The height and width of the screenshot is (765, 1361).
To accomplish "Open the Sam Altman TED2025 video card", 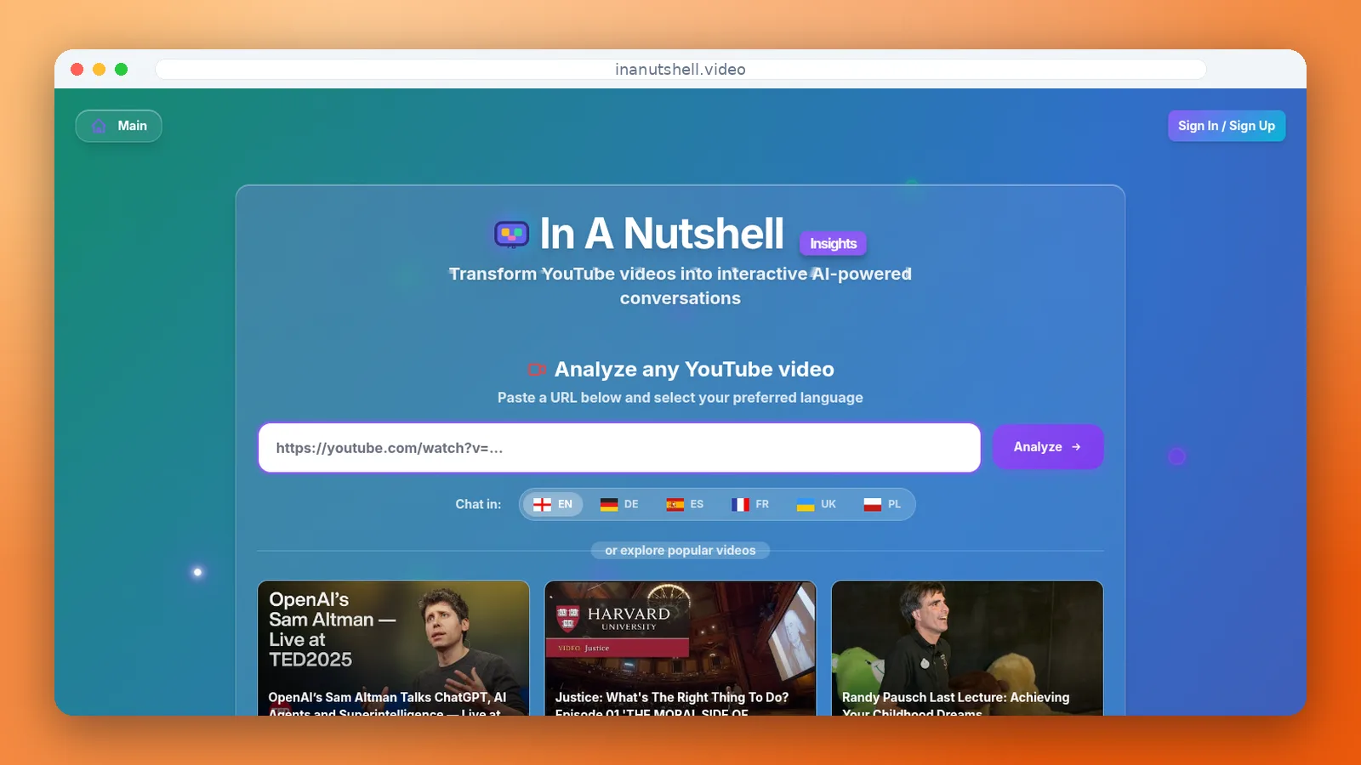I will click(393, 648).
